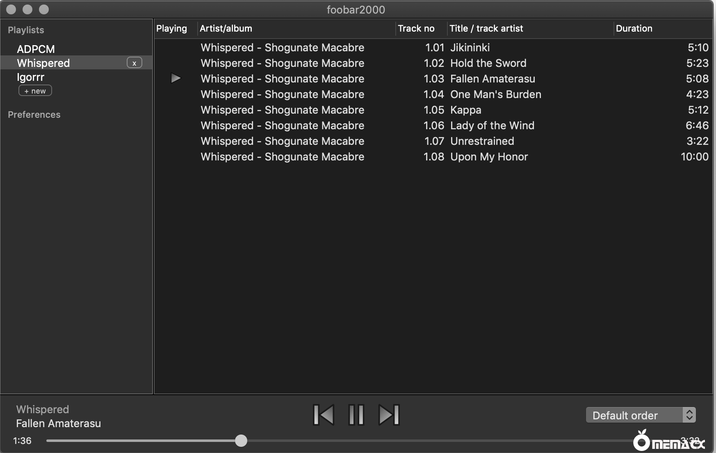Select the track Lady of the Wind
The width and height of the screenshot is (716, 453).
[x=492, y=126]
